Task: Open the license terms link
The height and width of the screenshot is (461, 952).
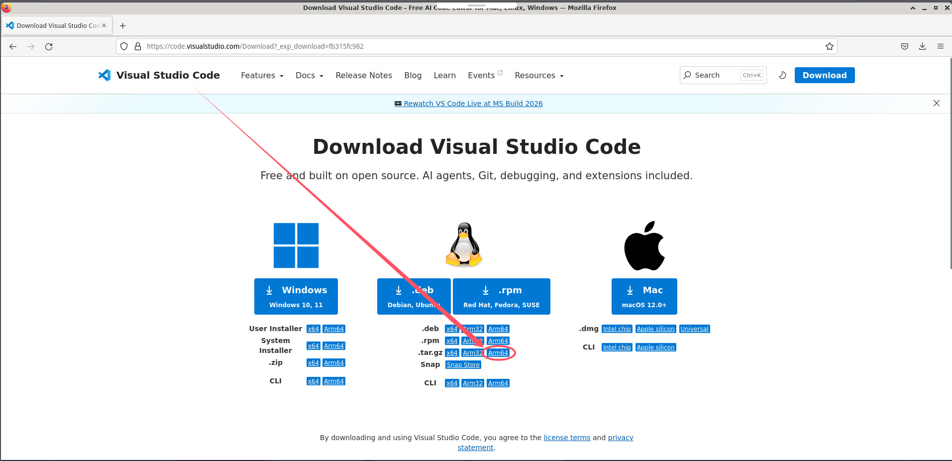Action: (x=567, y=438)
